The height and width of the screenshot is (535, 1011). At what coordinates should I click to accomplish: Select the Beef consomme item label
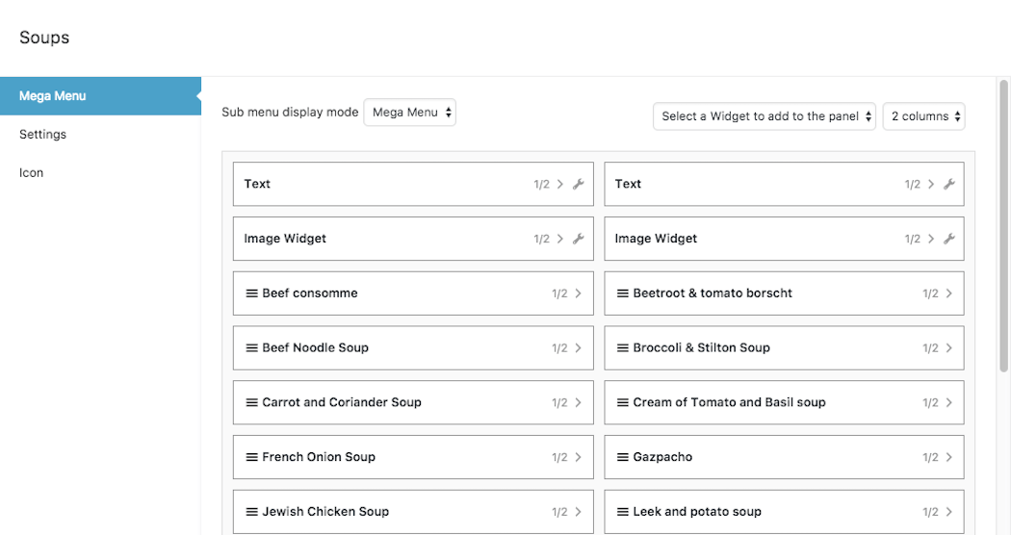point(309,293)
